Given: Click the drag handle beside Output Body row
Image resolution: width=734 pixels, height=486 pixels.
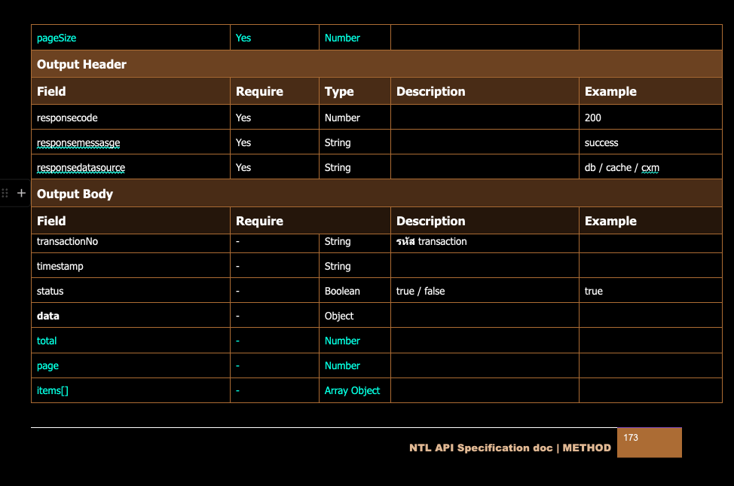Looking at the screenshot, I should point(5,194).
